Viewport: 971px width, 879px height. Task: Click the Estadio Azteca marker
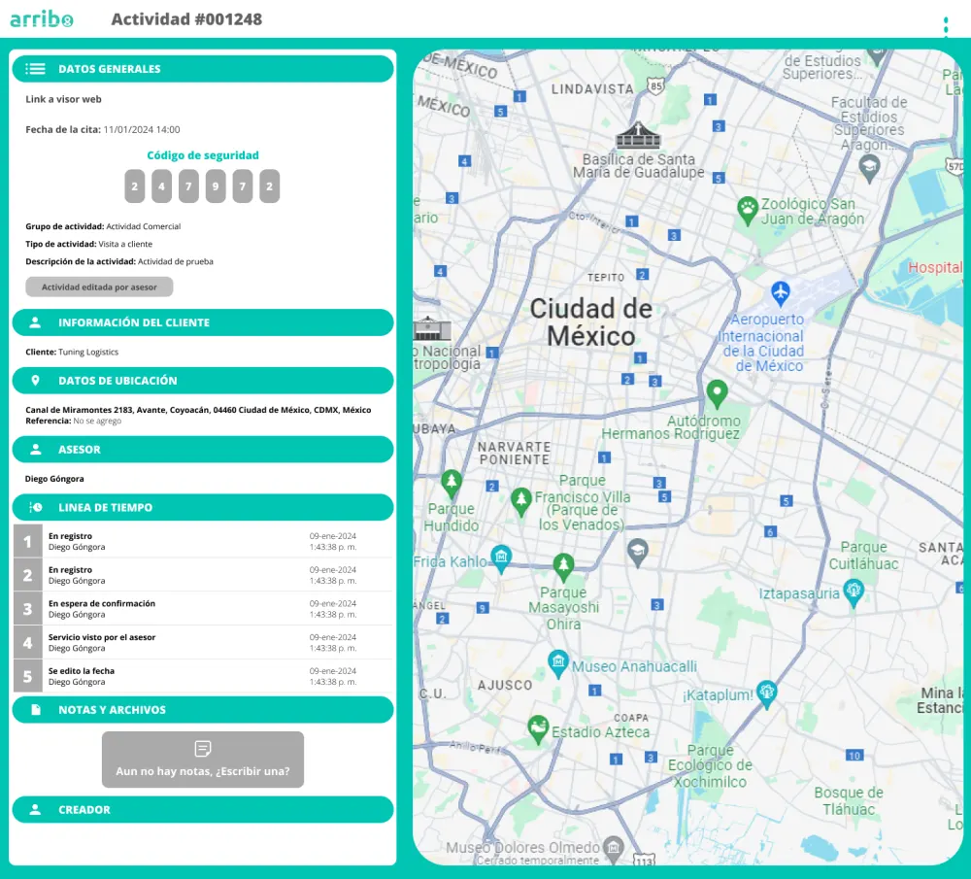(538, 729)
